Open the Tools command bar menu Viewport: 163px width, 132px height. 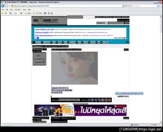(x=40, y=13)
